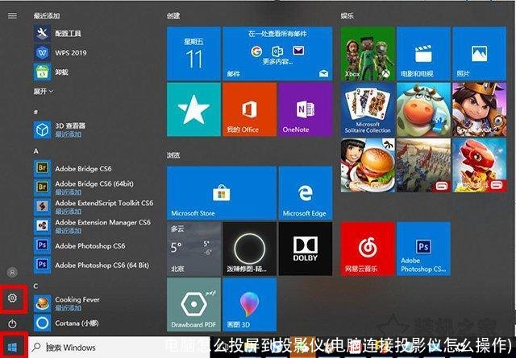
Task: Expand the Start hamburger menu
Action: click(12, 15)
